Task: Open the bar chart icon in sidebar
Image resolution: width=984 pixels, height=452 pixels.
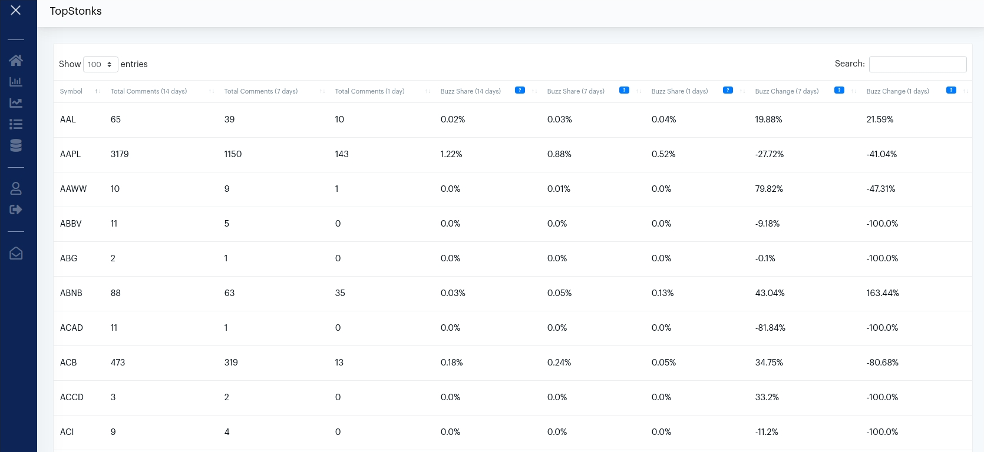Action: [x=16, y=82]
